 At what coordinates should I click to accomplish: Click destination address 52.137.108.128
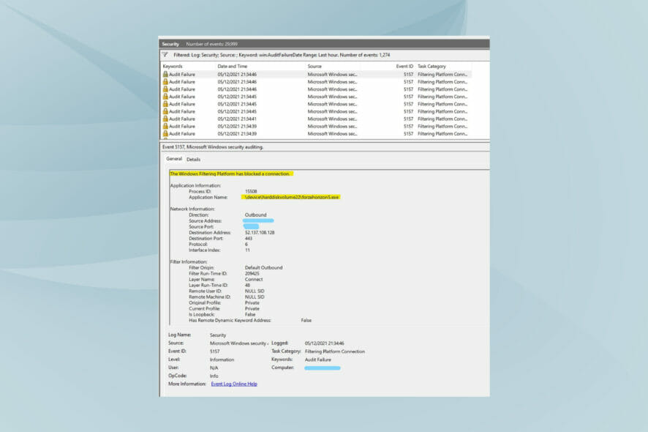[260, 233]
